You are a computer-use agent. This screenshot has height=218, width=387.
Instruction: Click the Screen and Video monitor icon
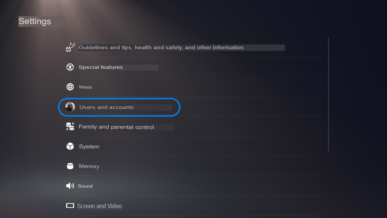pos(70,206)
